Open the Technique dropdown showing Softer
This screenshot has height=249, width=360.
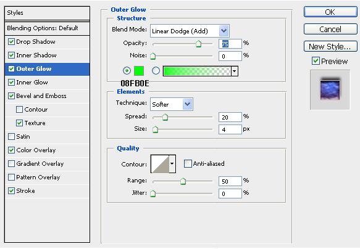click(x=172, y=104)
